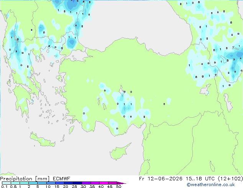243x188 pixels.
Task: Click the Precipitation [mm] title text
Action: tap(25, 179)
